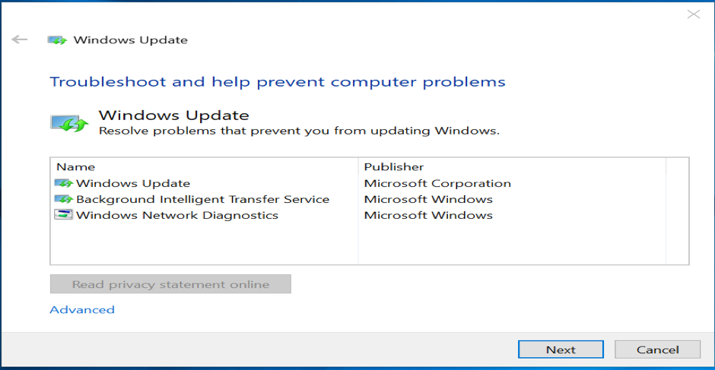Click the Resolve problems description text
This screenshot has height=370, width=715.
[299, 131]
